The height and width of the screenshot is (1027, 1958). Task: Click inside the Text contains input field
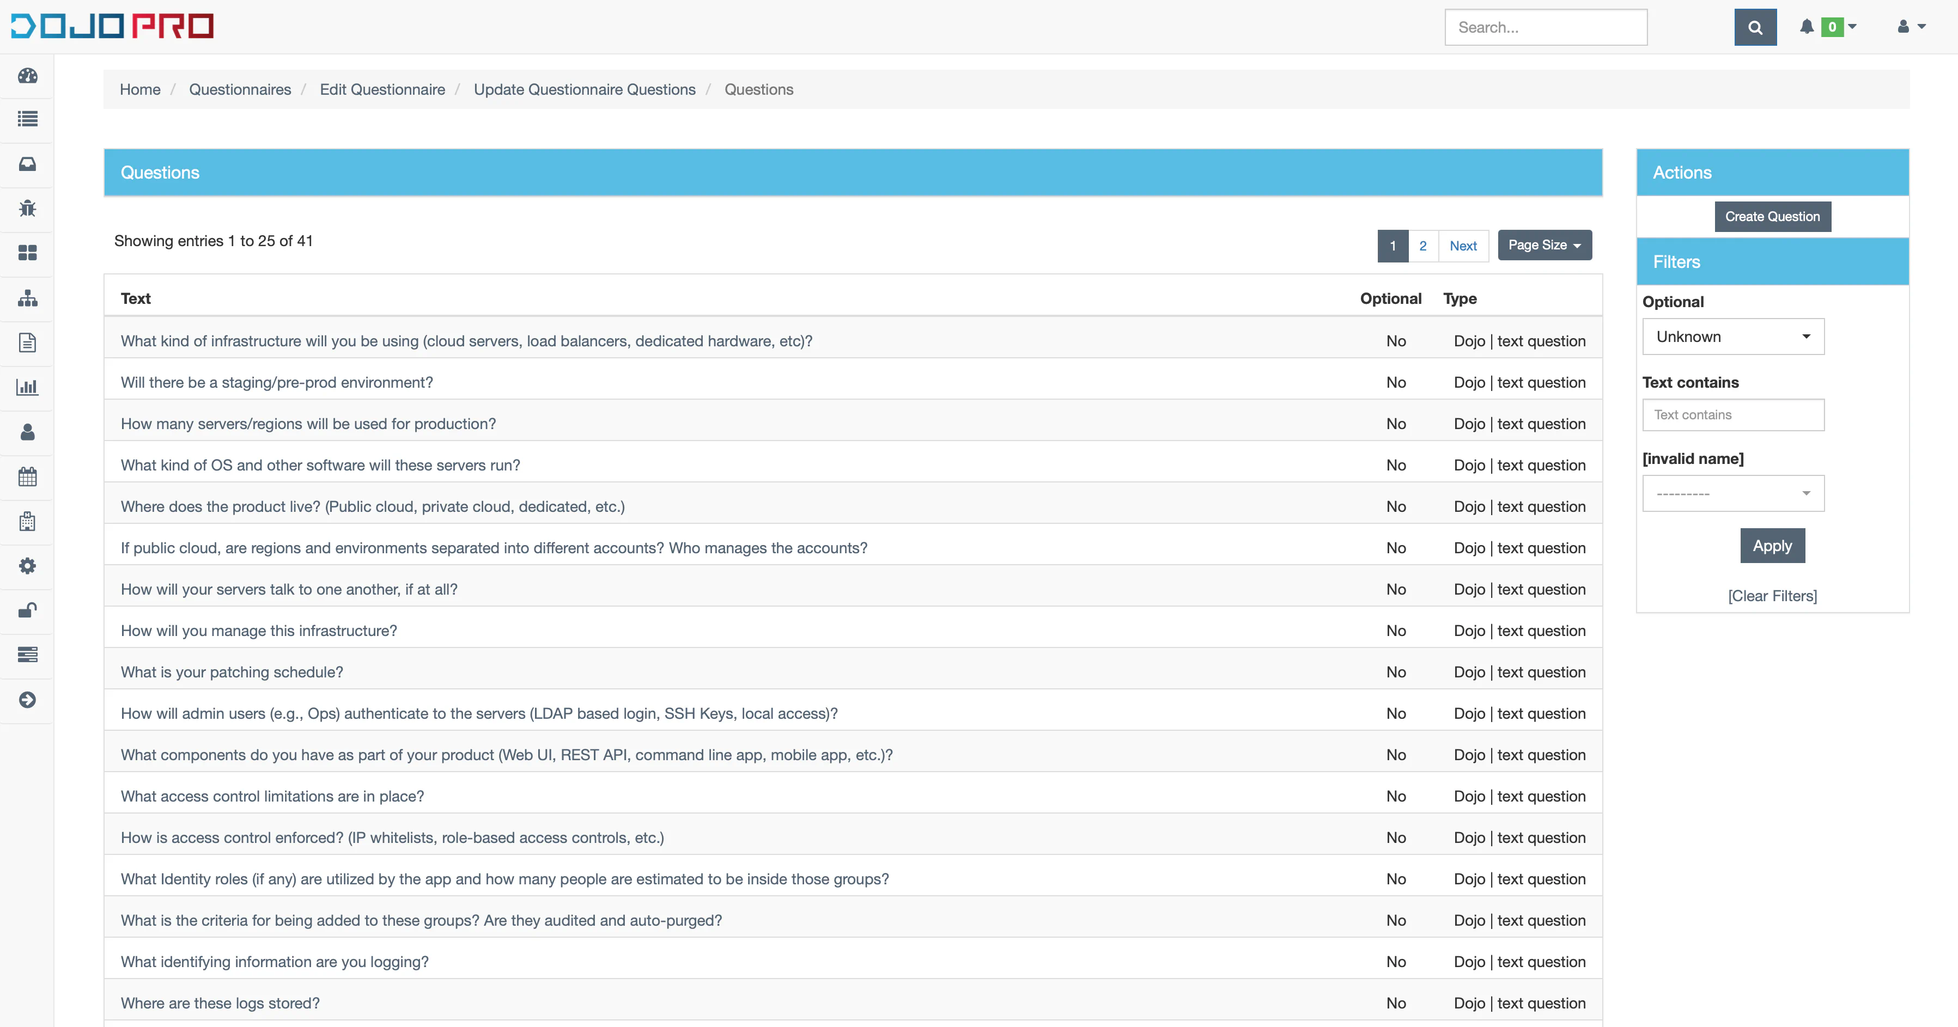pyautogui.click(x=1733, y=415)
